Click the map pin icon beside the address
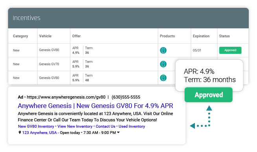 click(20, 132)
